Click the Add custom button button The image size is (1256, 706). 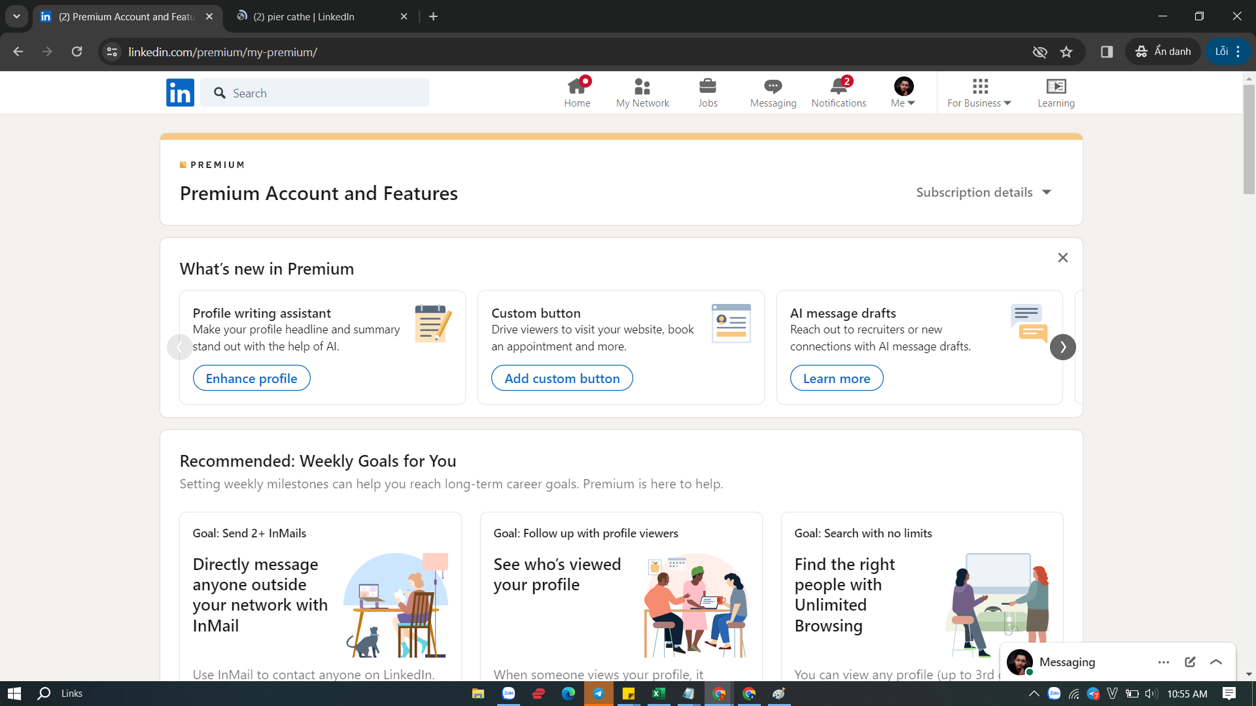(562, 378)
